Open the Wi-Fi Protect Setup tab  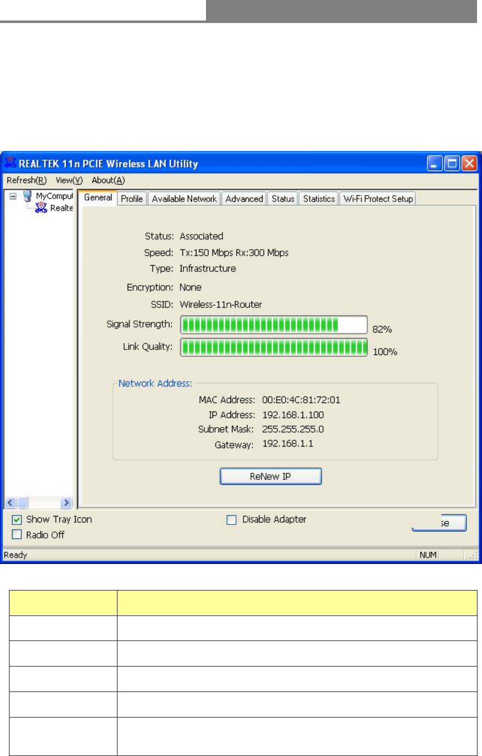[x=378, y=198]
